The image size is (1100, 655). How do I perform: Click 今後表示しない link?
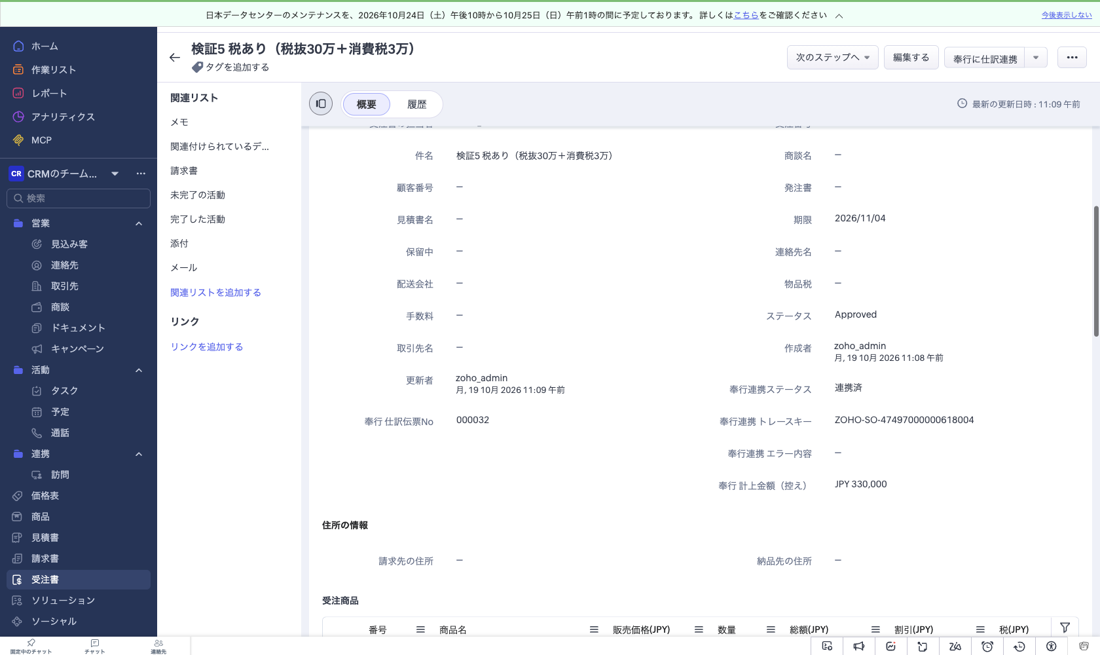tap(1067, 15)
